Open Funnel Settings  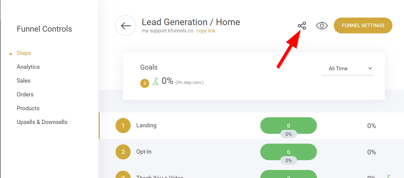point(363,26)
